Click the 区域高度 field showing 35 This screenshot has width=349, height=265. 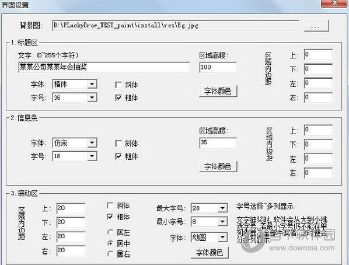pyautogui.click(x=218, y=143)
